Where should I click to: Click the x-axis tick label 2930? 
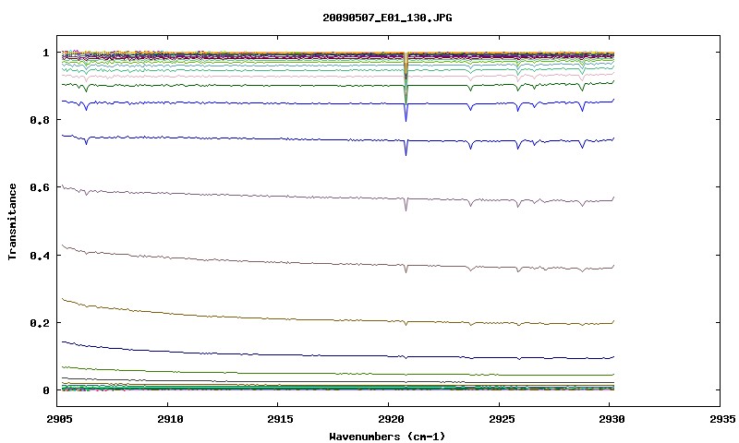click(612, 419)
